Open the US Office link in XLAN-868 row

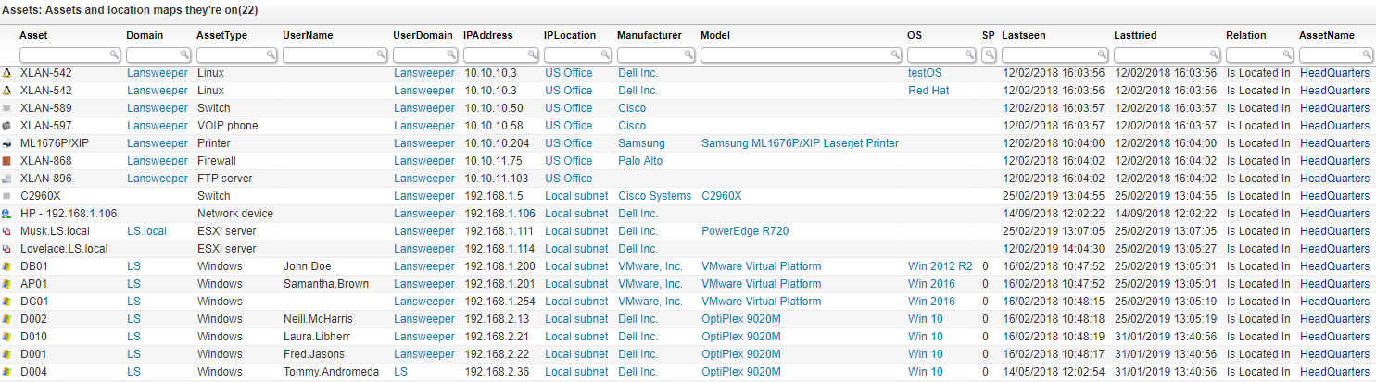[x=568, y=161]
